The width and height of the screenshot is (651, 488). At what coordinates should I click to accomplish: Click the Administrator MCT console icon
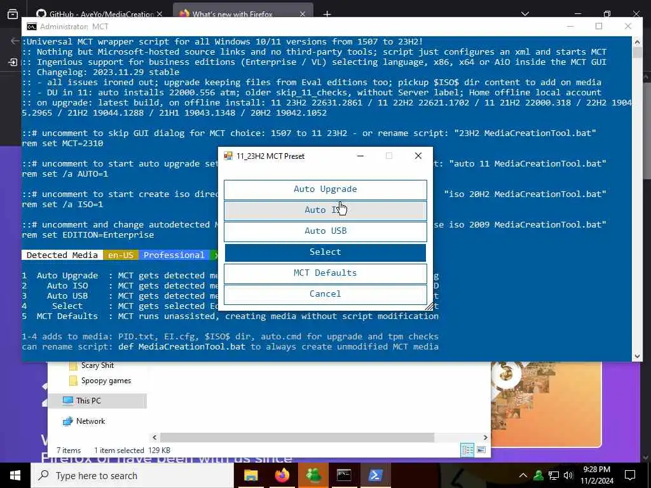[x=32, y=27]
